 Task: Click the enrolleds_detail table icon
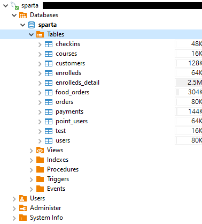click(49, 83)
